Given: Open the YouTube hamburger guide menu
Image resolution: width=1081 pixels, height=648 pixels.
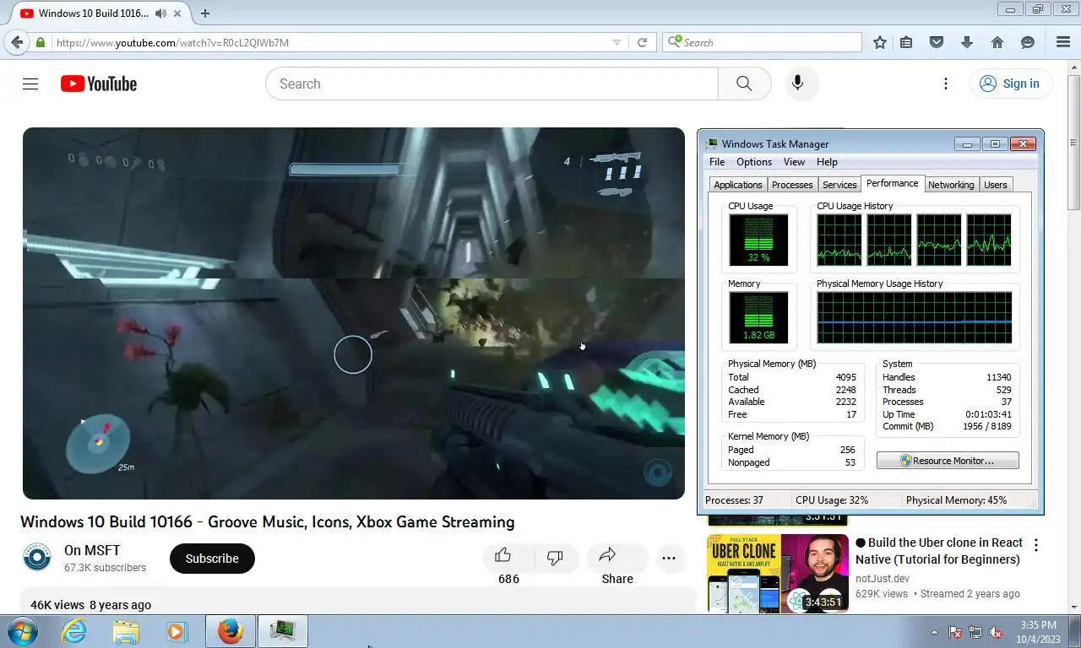Looking at the screenshot, I should click(30, 84).
